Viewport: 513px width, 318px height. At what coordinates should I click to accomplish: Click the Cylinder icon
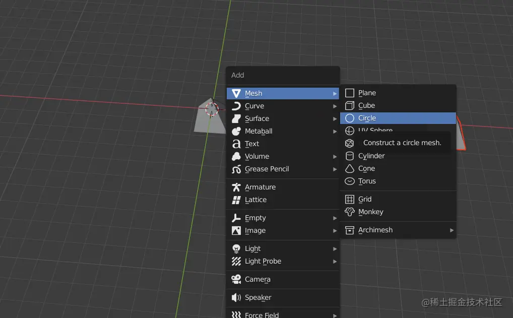(349, 156)
